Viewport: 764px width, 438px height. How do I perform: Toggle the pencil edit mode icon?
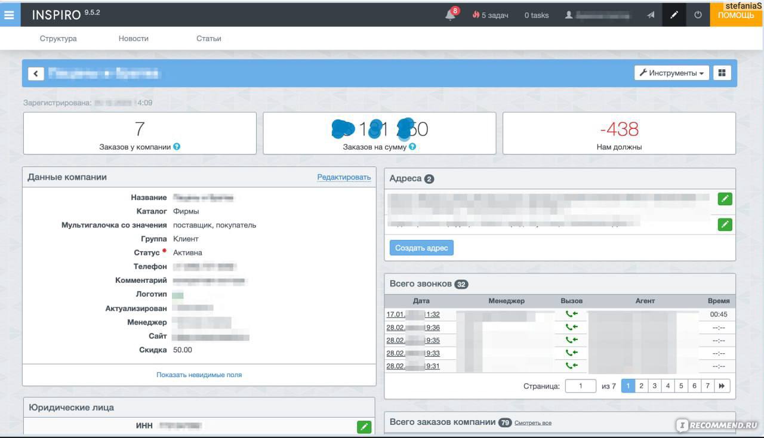(x=674, y=15)
